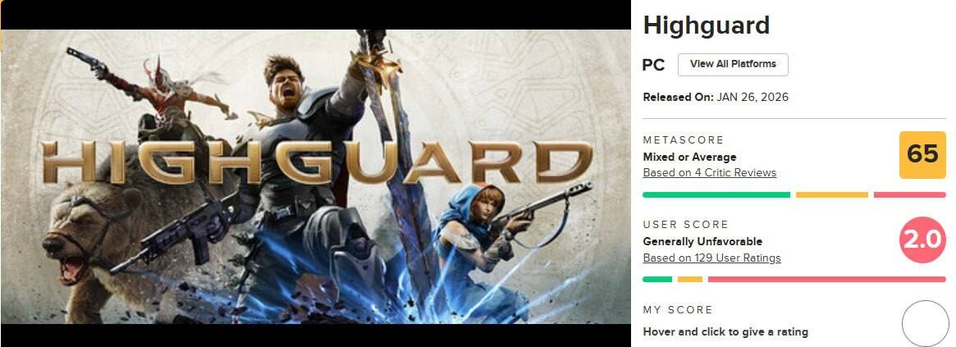Click the PC platform label
956x347 pixels.
[x=653, y=65]
